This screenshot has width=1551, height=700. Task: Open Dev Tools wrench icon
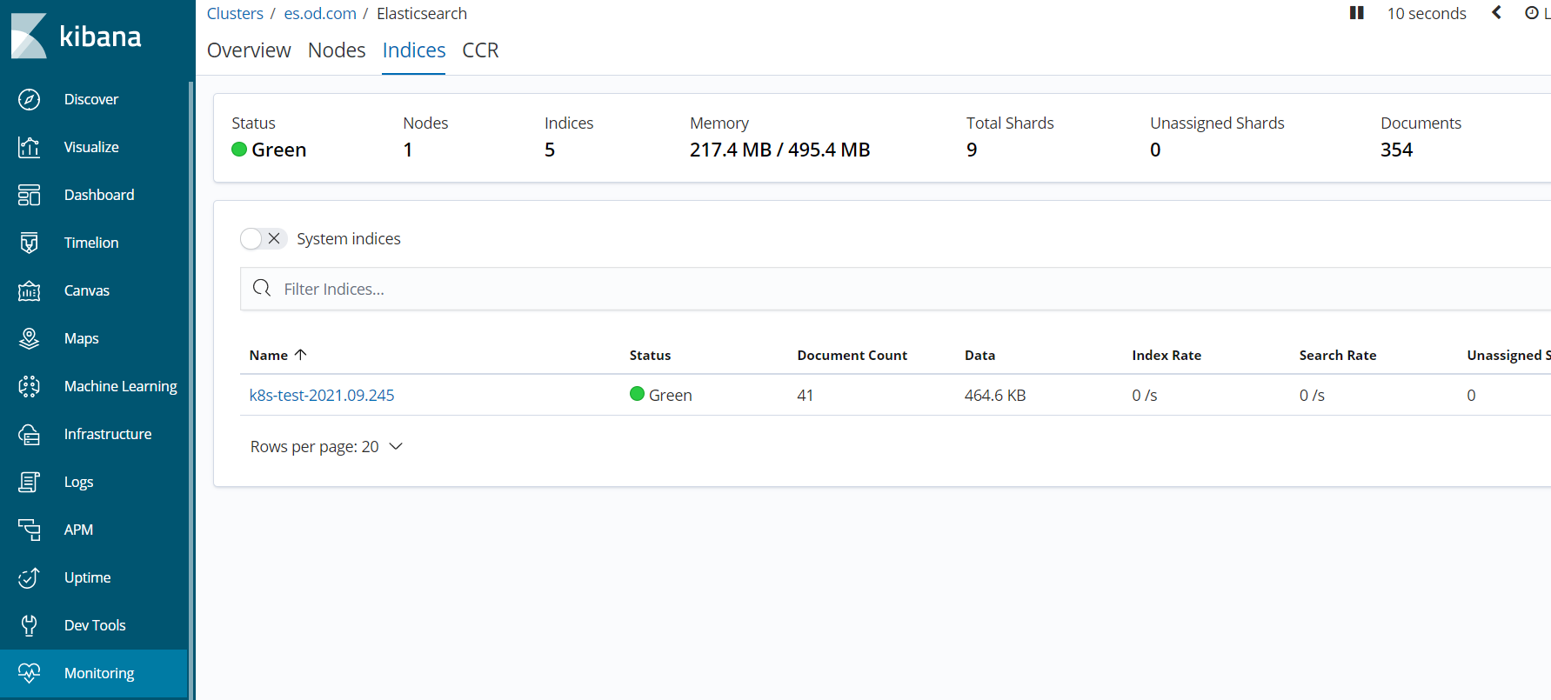(x=29, y=625)
